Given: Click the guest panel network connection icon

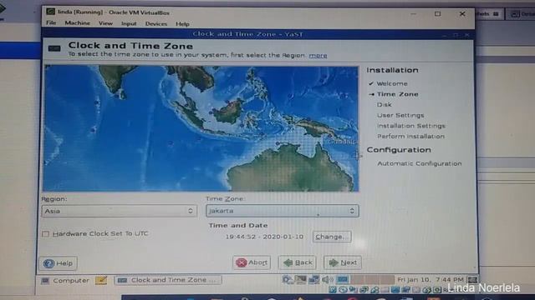Looking at the screenshot, I should point(313,280).
